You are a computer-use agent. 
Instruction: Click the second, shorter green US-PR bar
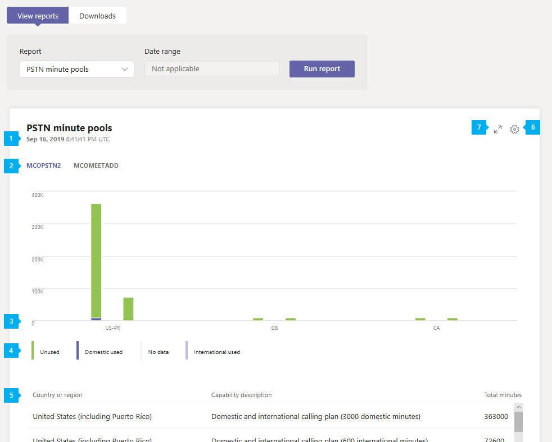128,309
